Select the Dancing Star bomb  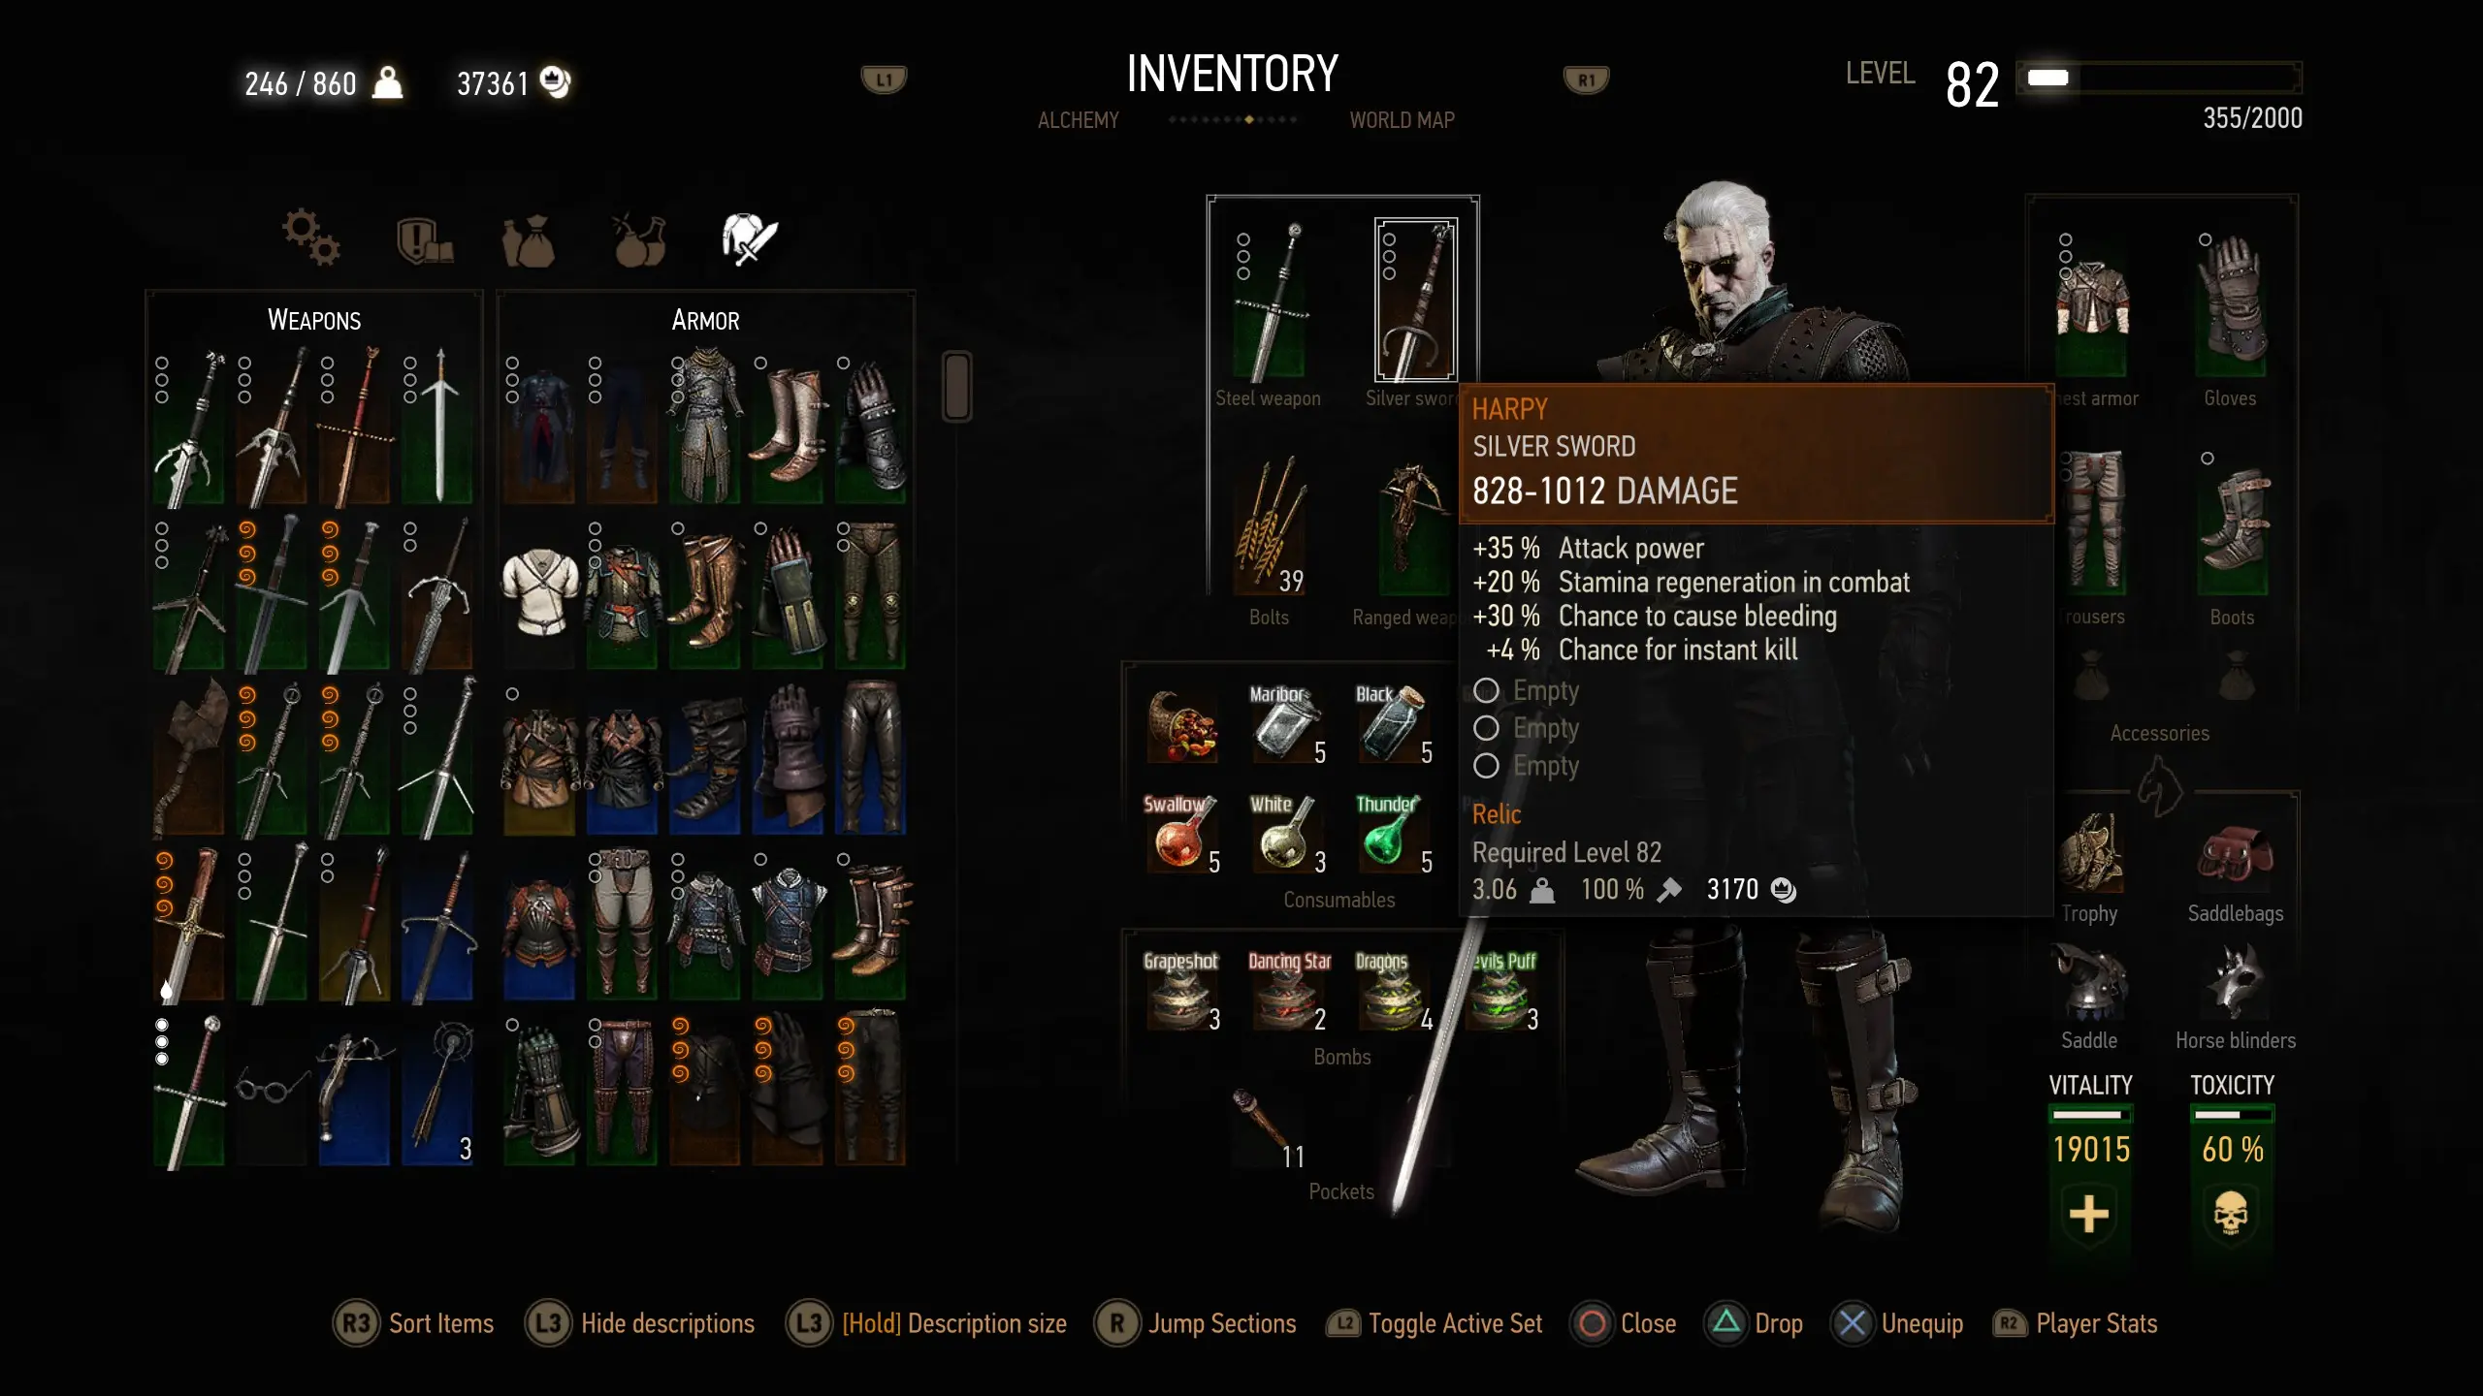coord(1288,990)
